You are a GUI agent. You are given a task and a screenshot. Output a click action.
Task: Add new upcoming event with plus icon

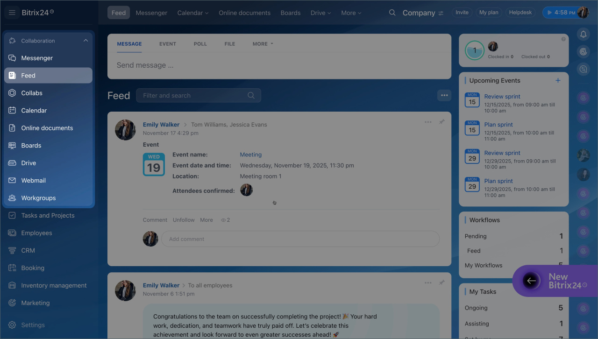558,80
